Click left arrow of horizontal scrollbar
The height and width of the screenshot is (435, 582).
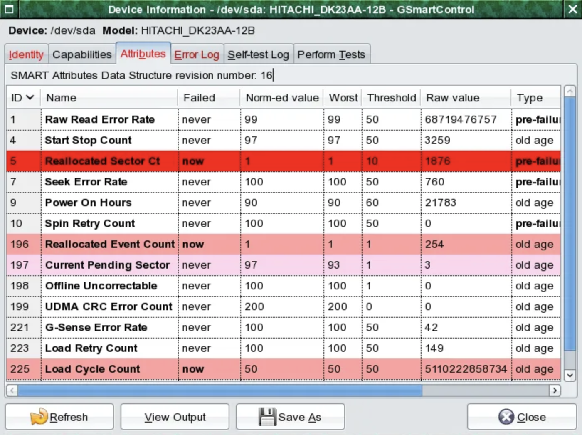click(x=12, y=391)
